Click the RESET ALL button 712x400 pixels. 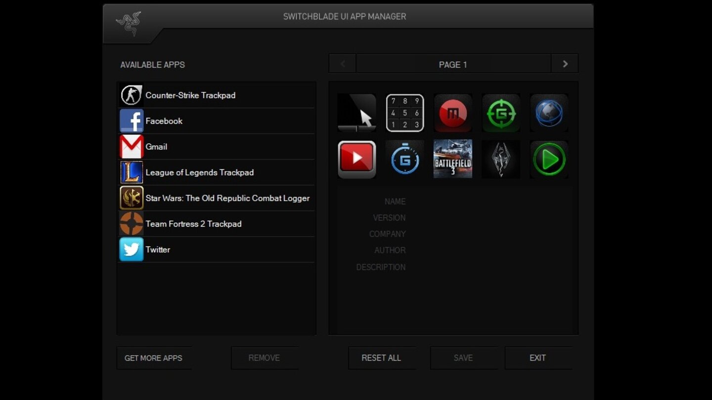click(382, 358)
